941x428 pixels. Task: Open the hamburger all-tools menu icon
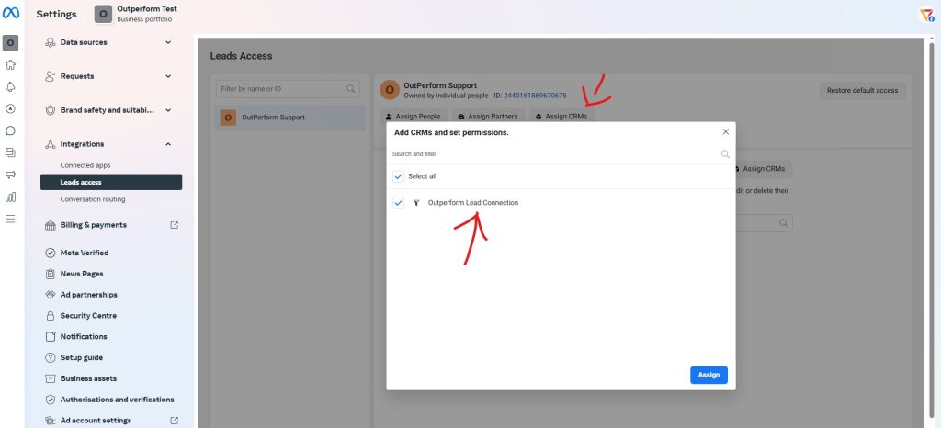pyautogui.click(x=10, y=219)
